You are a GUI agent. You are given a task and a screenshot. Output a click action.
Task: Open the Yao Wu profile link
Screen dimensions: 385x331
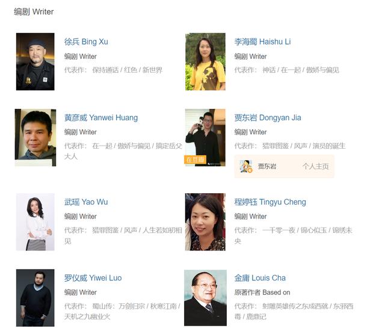(x=86, y=202)
